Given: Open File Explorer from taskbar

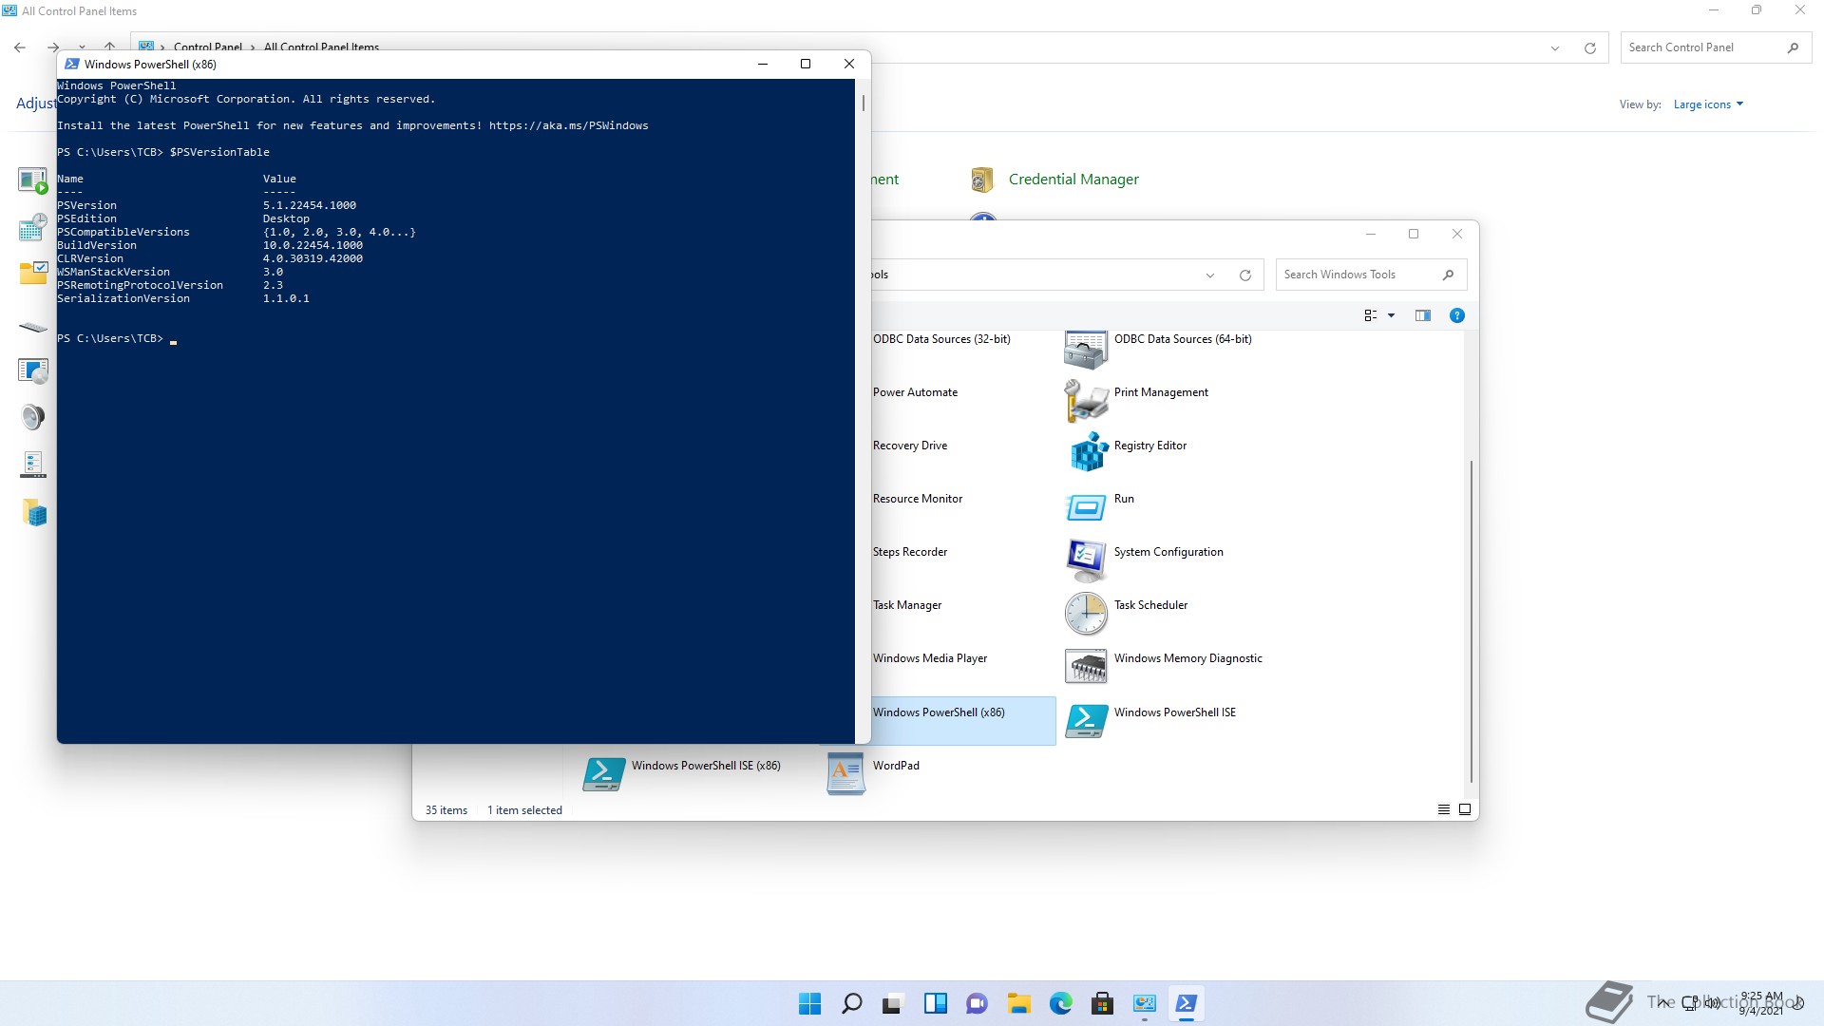Looking at the screenshot, I should coord(1018,1003).
